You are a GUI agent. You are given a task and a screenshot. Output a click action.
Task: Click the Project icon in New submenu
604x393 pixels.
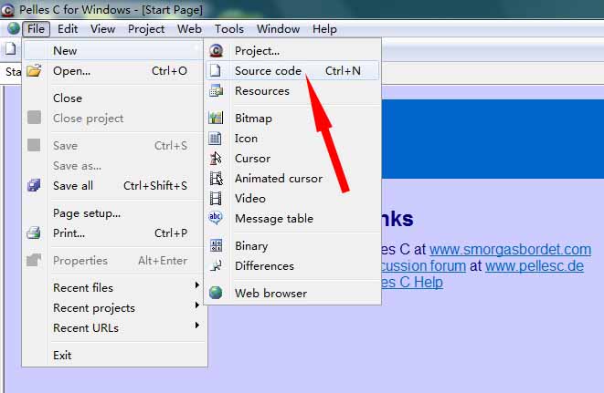click(216, 51)
